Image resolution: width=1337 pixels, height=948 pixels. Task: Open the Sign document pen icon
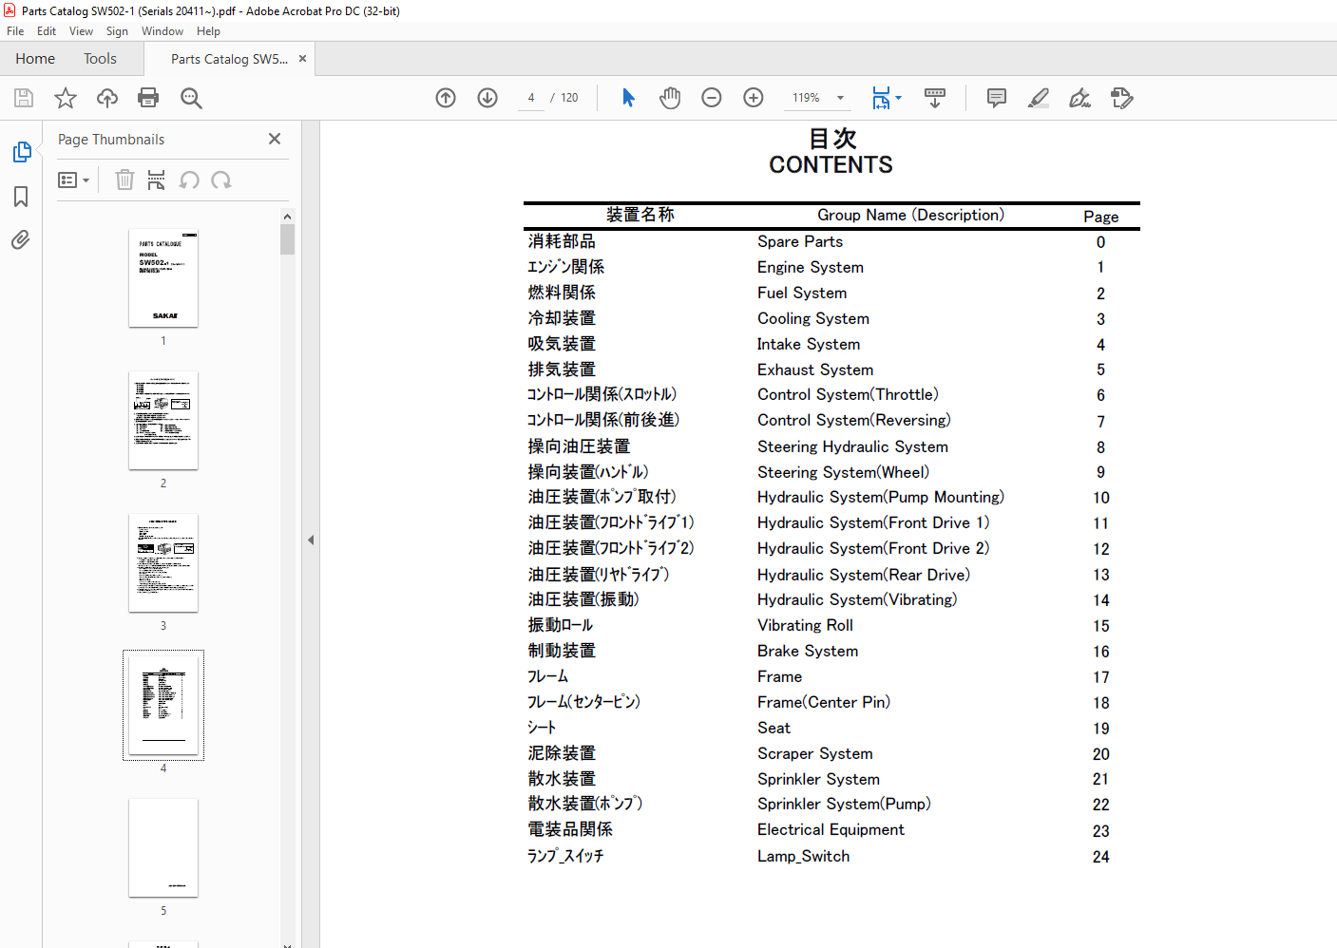coord(1080,98)
